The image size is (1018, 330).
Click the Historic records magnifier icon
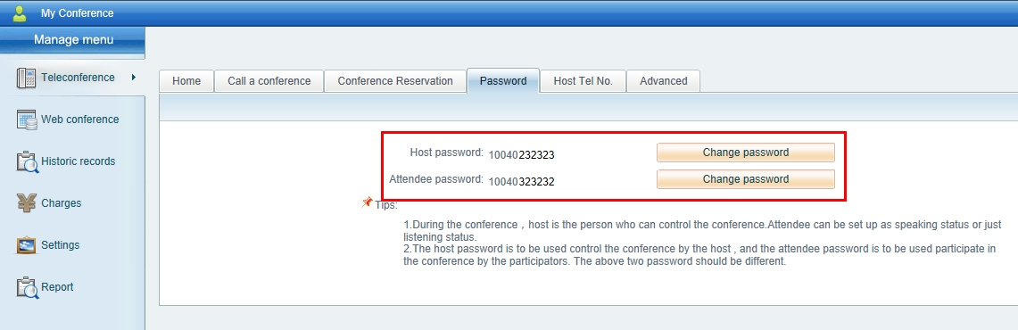click(x=28, y=161)
